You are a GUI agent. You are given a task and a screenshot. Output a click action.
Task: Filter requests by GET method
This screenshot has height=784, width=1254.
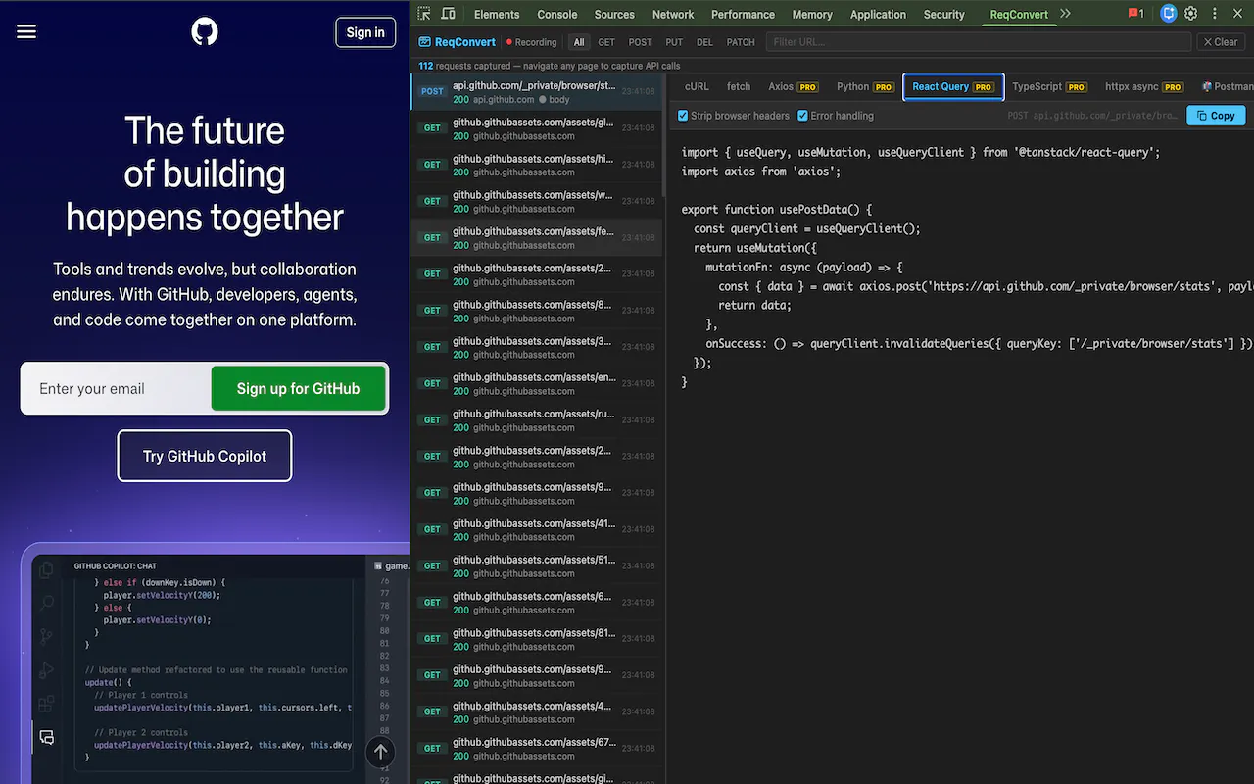click(x=606, y=42)
